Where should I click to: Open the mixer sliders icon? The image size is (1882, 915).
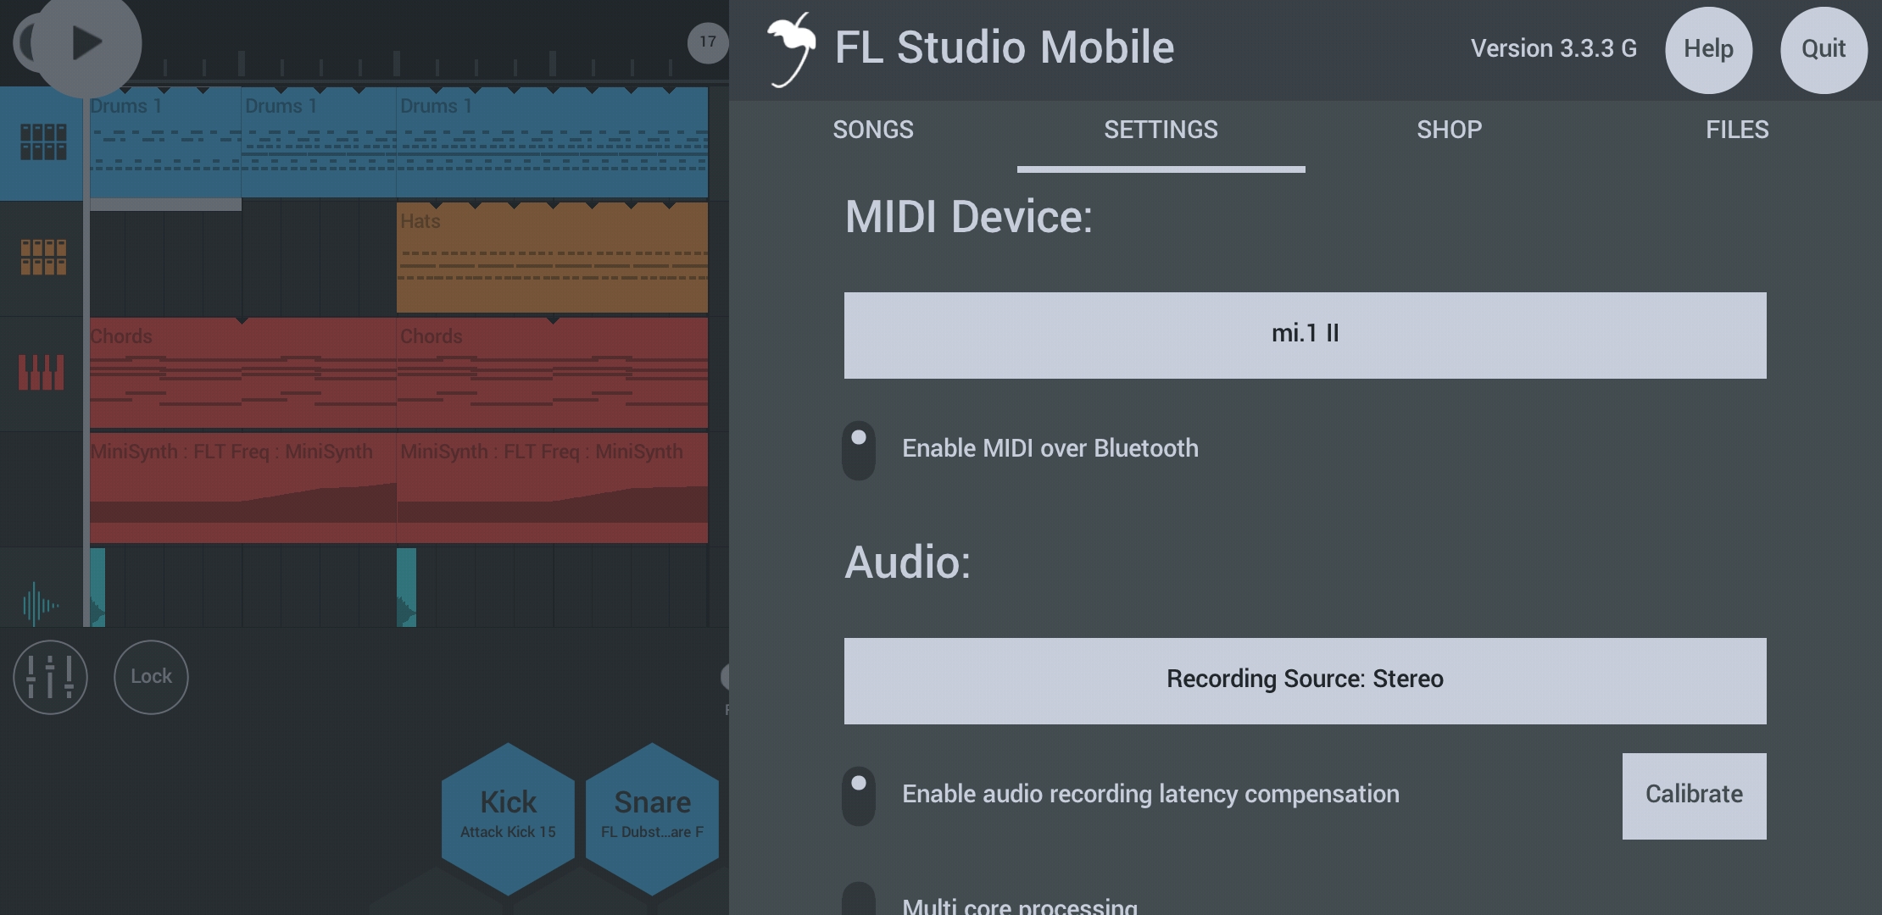(50, 677)
